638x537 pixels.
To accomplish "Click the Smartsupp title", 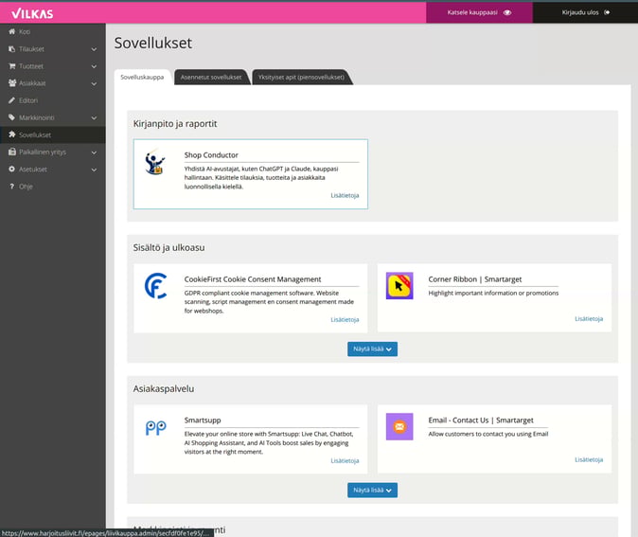I will [x=203, y=421].
